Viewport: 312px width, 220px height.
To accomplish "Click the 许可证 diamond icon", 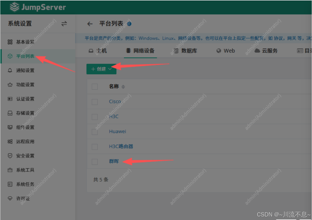I will (x=10, y=198).
